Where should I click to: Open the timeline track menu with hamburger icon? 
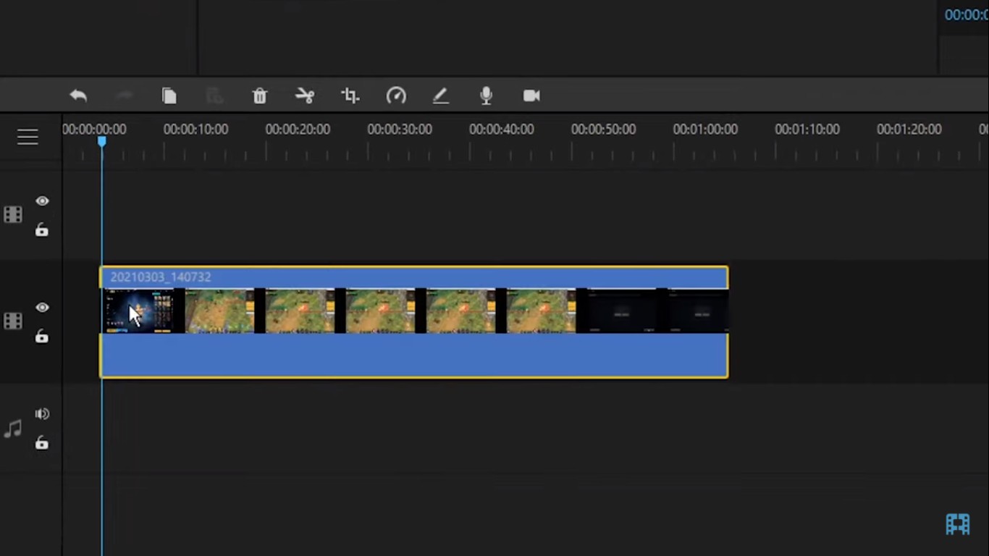coord(28,137)
